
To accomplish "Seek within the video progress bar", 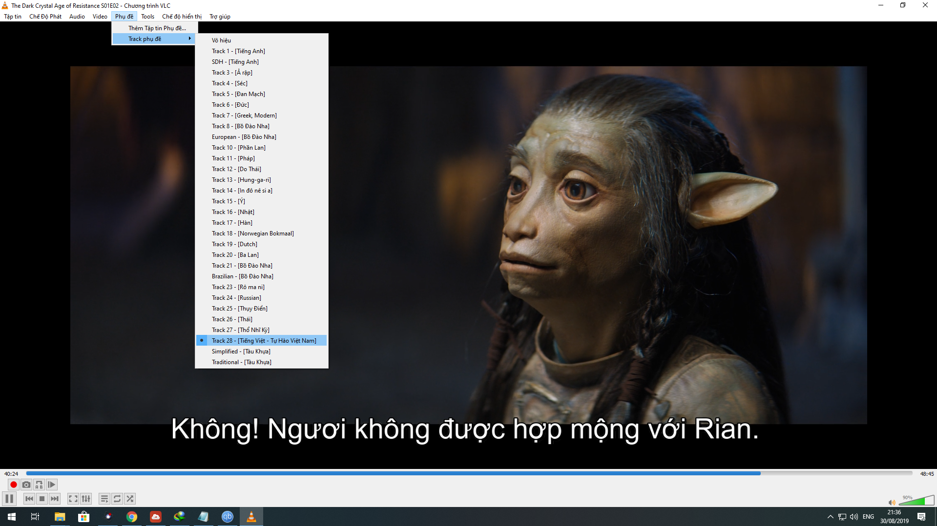I will point(469,473).
